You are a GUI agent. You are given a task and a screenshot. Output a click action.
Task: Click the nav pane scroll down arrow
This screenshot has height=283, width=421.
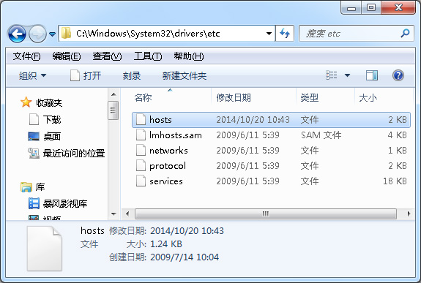coord(113,214)
